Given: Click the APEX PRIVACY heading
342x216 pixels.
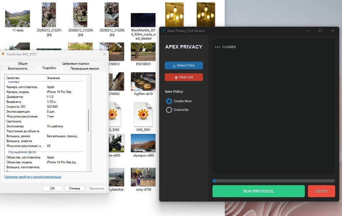Looking at the screenshot, I should (x=184, y=47).
